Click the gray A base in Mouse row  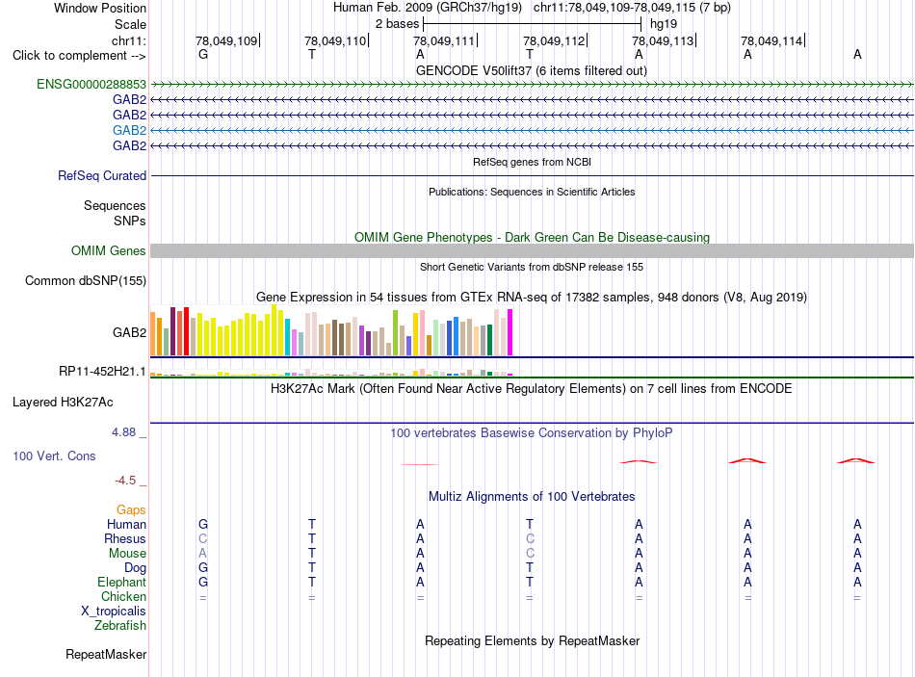click(202, 554)
